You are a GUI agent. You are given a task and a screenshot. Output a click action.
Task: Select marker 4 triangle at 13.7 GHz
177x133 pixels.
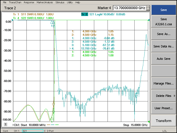(136, 96)
